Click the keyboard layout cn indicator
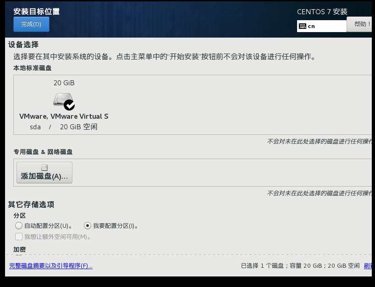This screenshot has width=375, height=287. 322,26
